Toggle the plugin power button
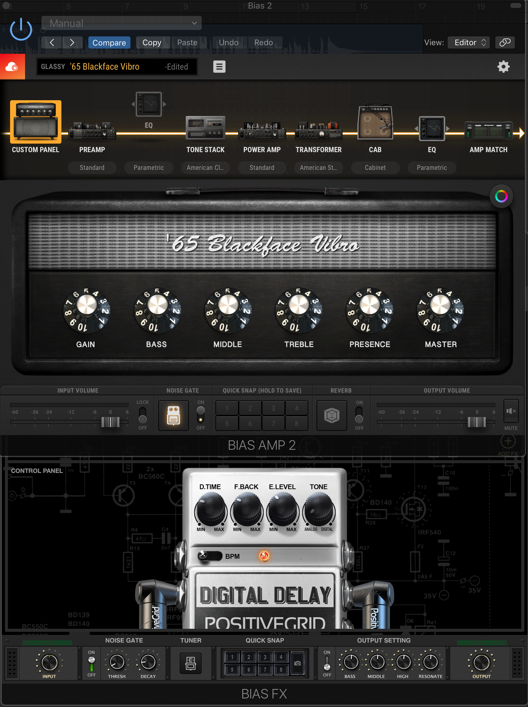Viewport: 528px width, 707px height. point(21,29)
